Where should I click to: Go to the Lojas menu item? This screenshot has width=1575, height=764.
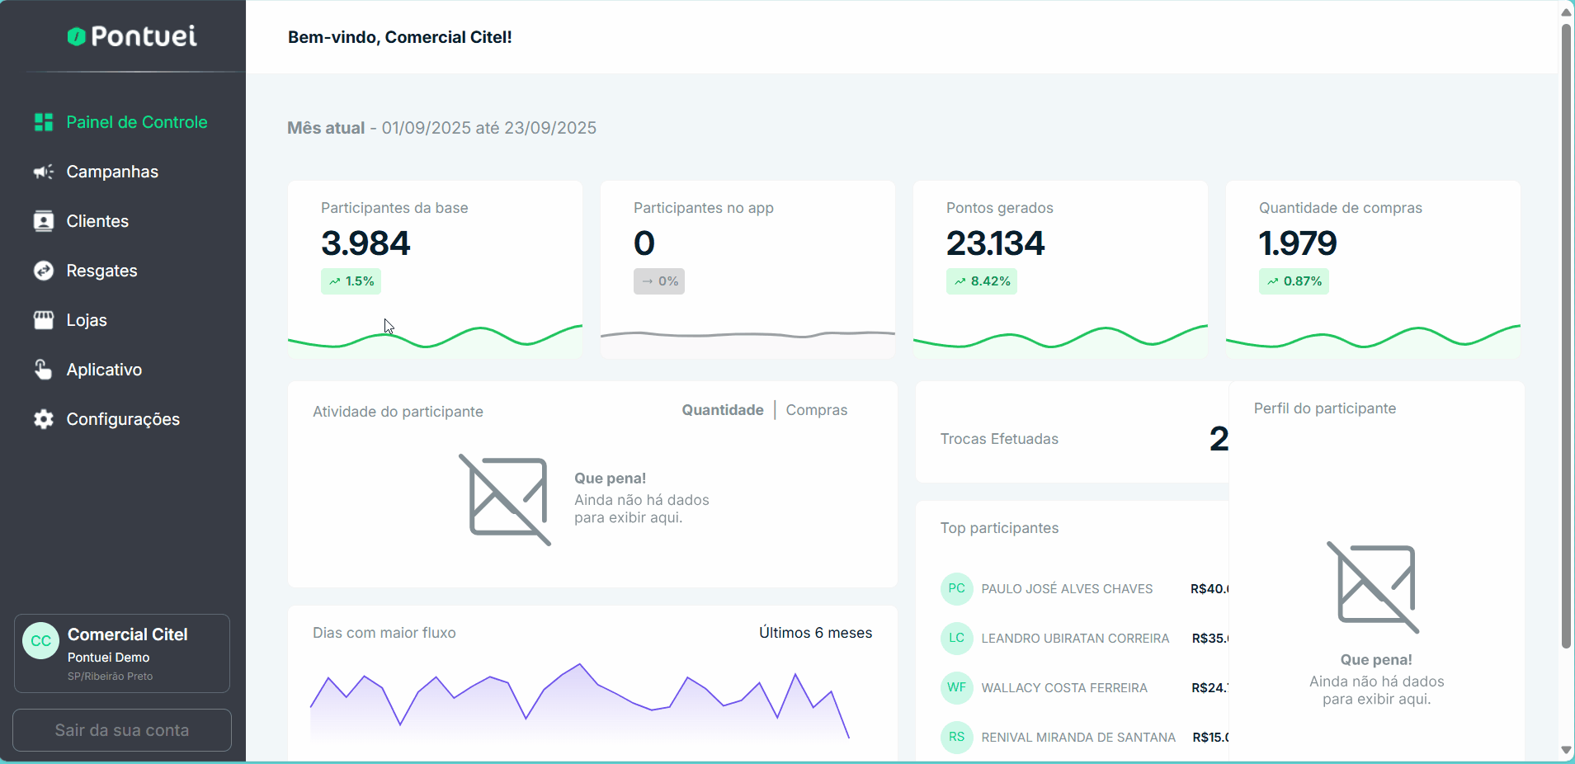87,320
